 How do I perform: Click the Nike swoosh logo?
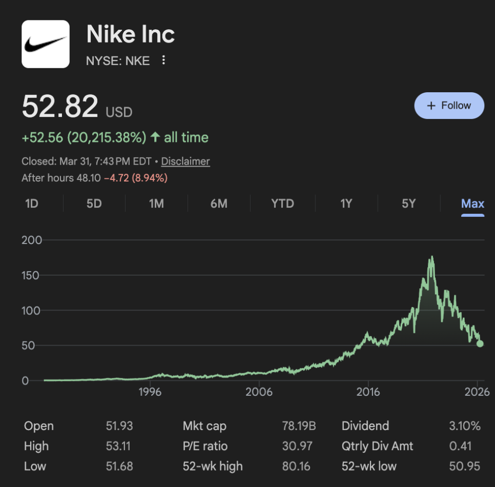coord(45,44)
